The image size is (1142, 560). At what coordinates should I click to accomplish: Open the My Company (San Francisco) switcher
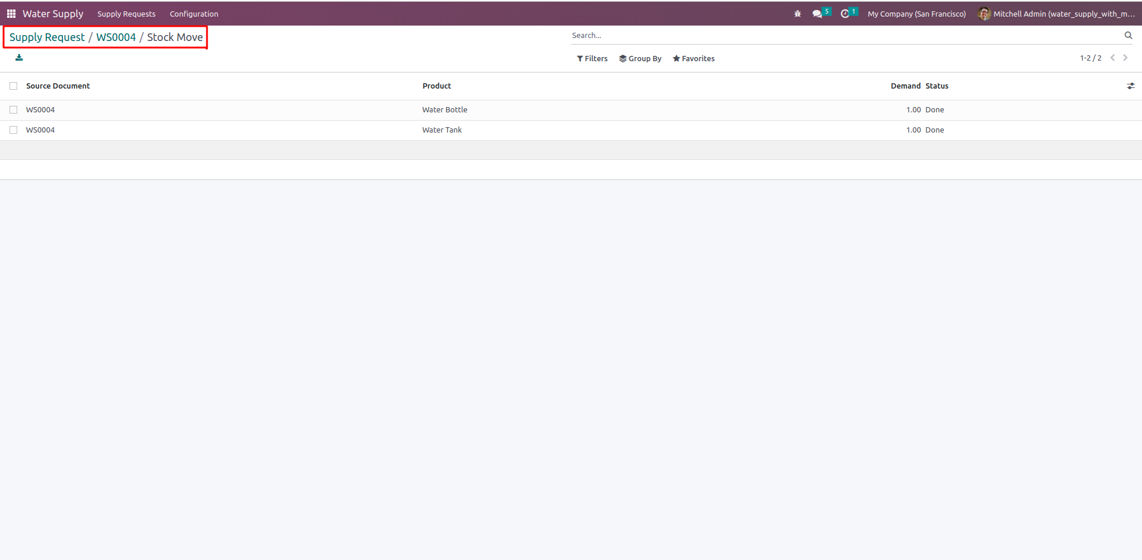(917, 14)
